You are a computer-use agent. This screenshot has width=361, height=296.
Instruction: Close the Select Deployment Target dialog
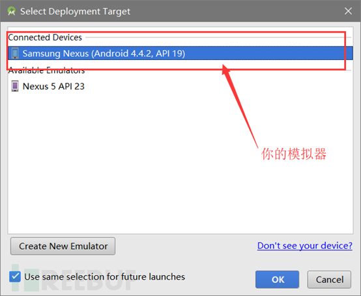(348, 11)
